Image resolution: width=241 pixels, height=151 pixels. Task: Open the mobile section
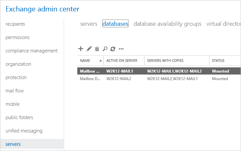(x=12, y=104)
